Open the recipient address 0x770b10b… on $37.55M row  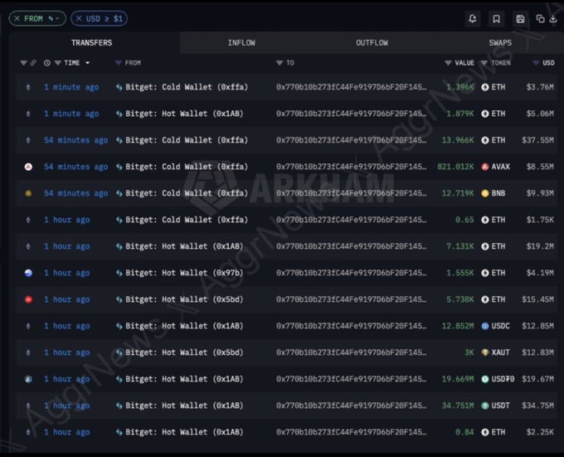tap(351, 140)
